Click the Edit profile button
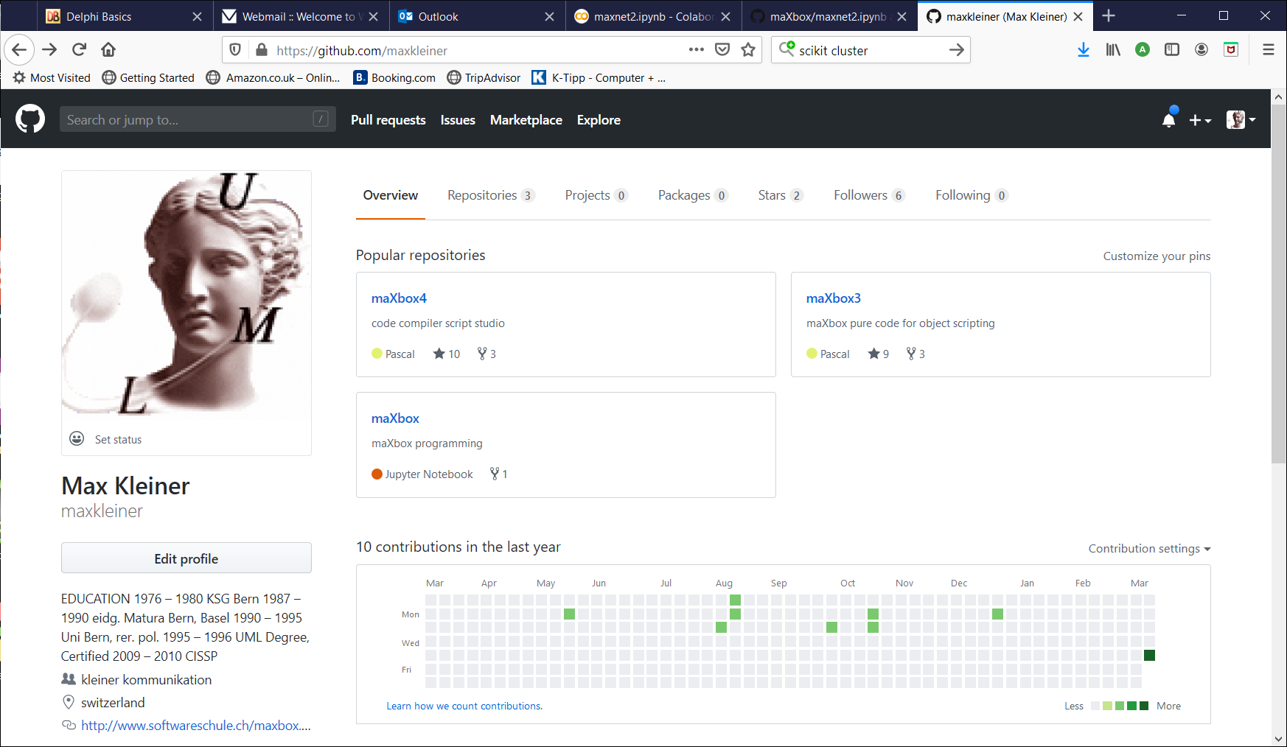This screenshot has width=1287, height=747. [x=186, y=558]
